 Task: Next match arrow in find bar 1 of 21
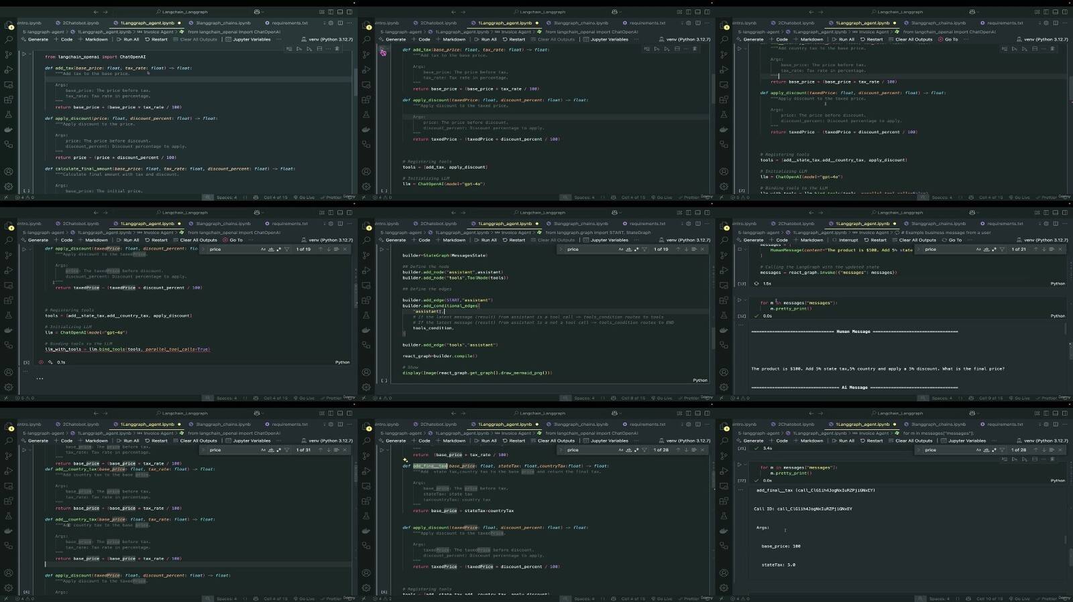1043,249
